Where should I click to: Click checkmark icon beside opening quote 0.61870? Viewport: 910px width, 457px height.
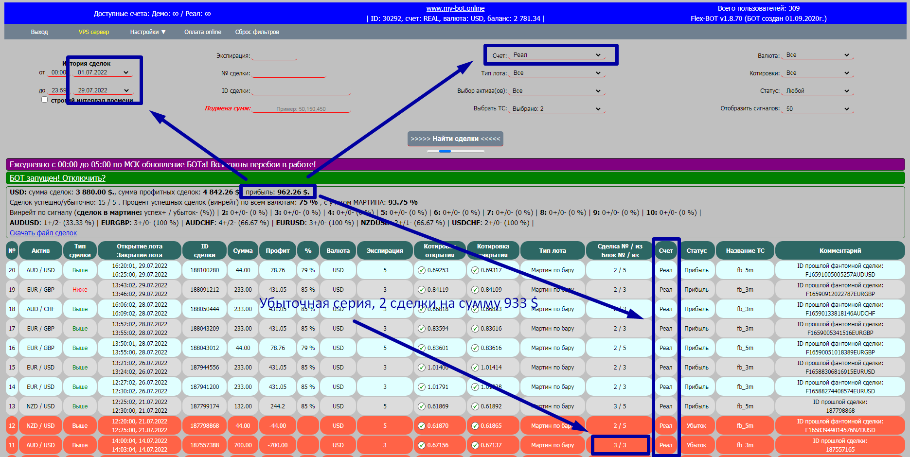pyautogui.click(x=422, y=426)
